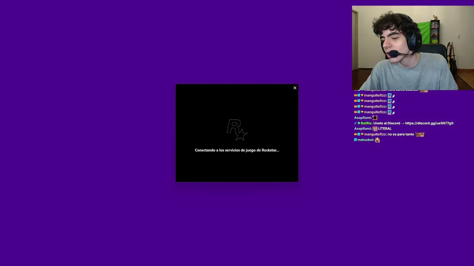Close the Rockstar connecting dialog
This screenshot has height=266, width=474.
point(295,88)
